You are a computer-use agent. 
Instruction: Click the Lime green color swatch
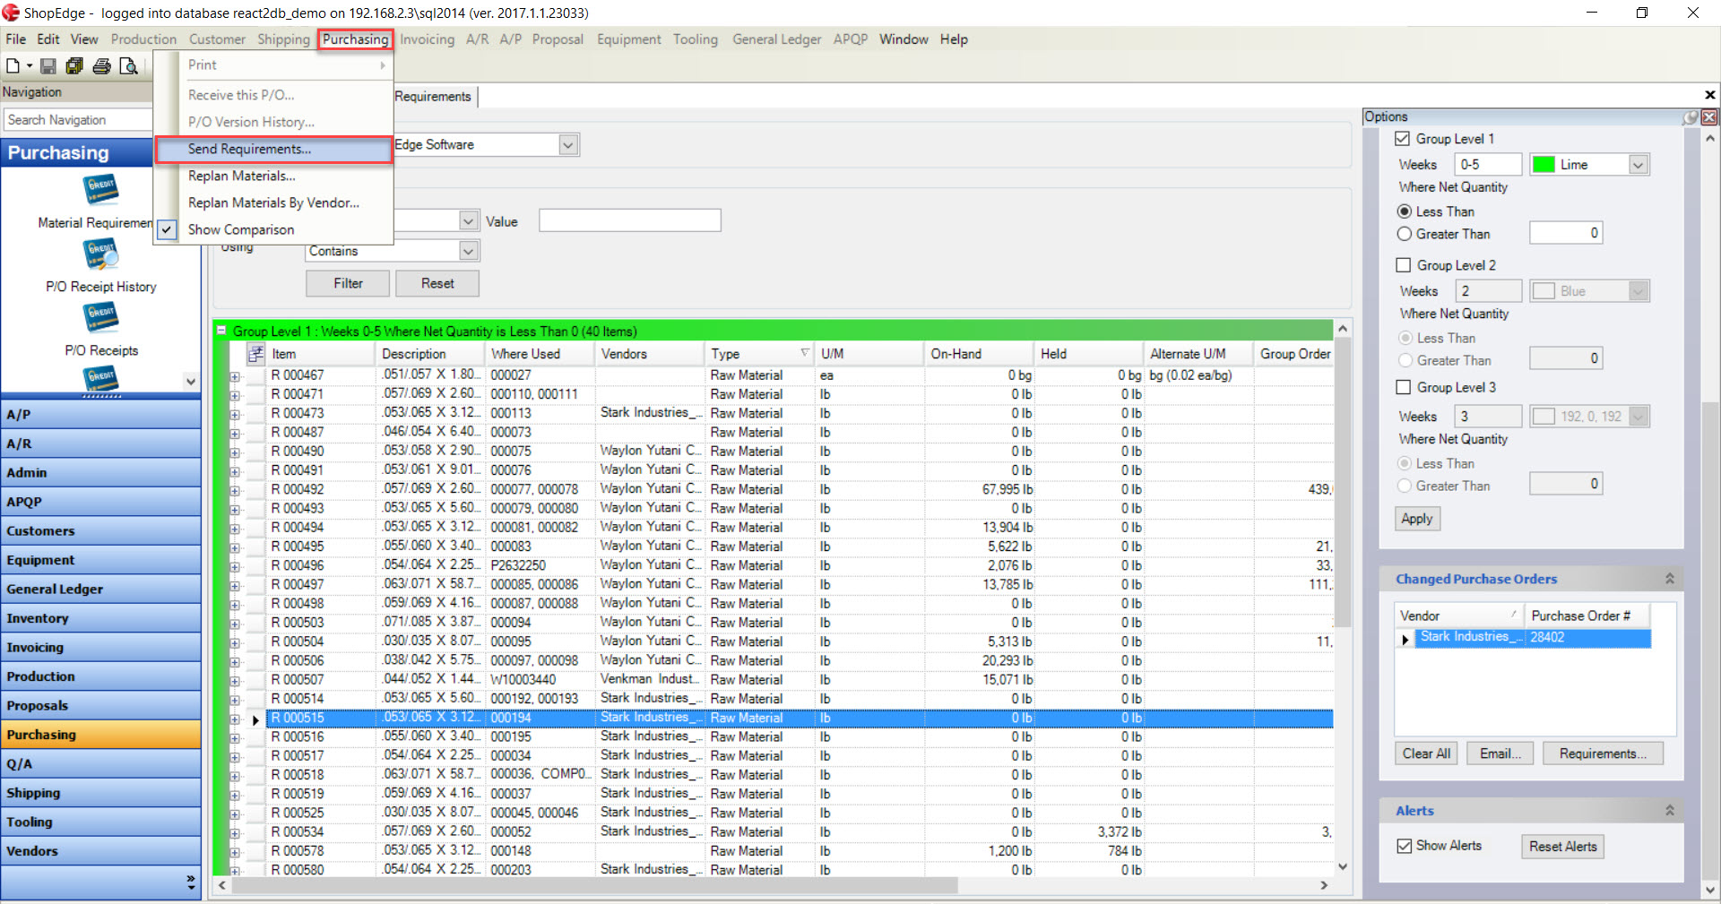click(1544, 165)
